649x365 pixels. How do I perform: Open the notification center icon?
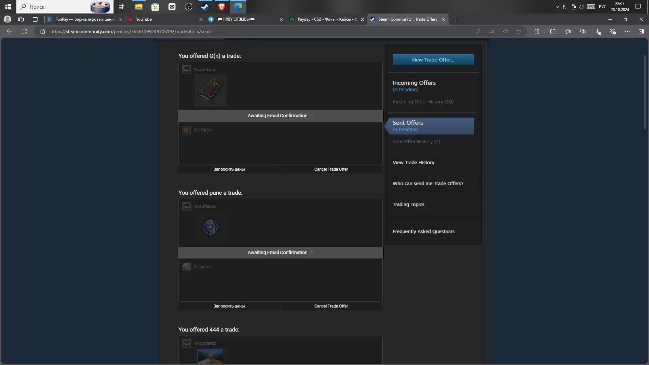[x=638, y=7]
